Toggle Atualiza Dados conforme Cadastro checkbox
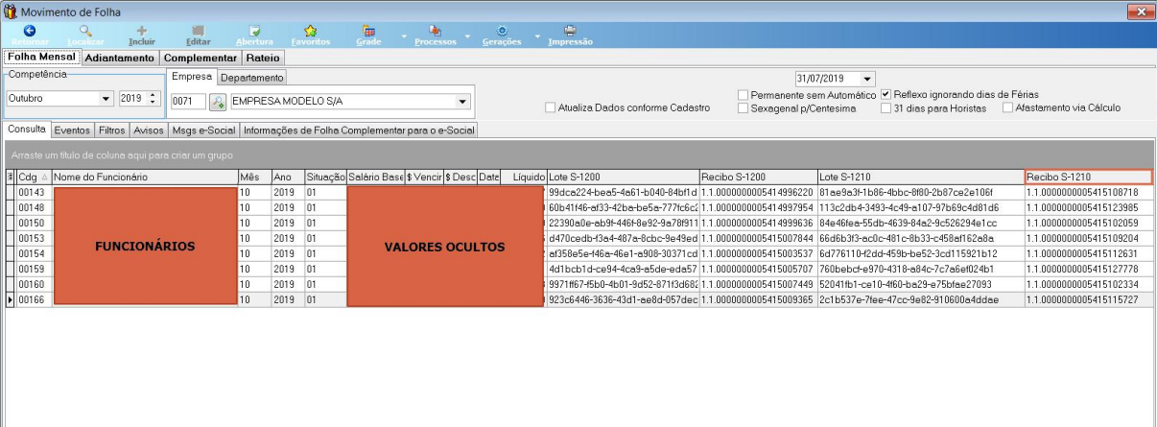The image size is (1157, 427). click(x=550, y=108)
